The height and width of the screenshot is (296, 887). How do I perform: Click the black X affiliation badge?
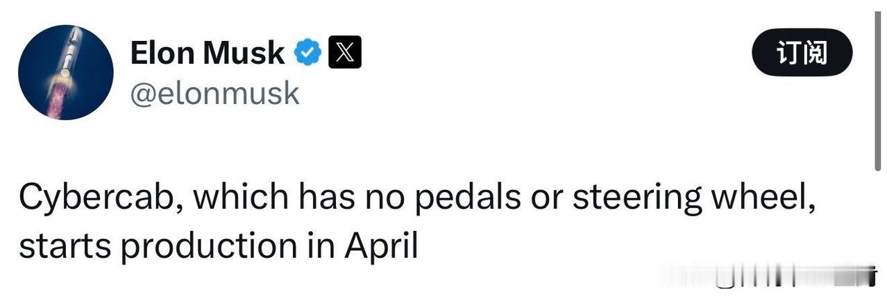coord(344,53)
